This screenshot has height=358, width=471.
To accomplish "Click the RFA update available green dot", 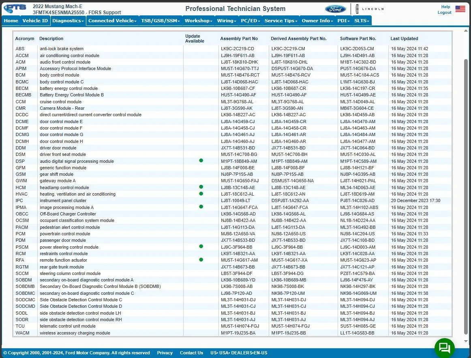I will click(201, 260).
